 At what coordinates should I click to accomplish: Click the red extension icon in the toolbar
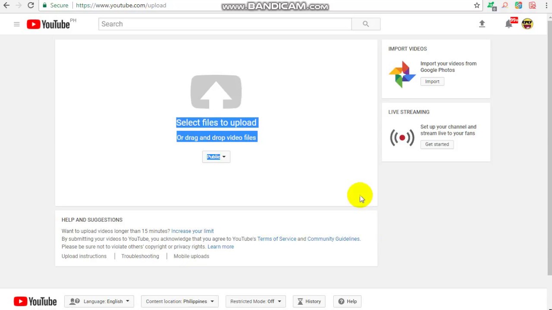[533, 5]
